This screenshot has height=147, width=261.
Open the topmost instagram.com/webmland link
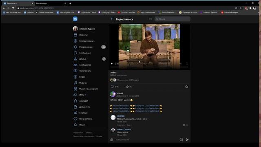[147, 105]
